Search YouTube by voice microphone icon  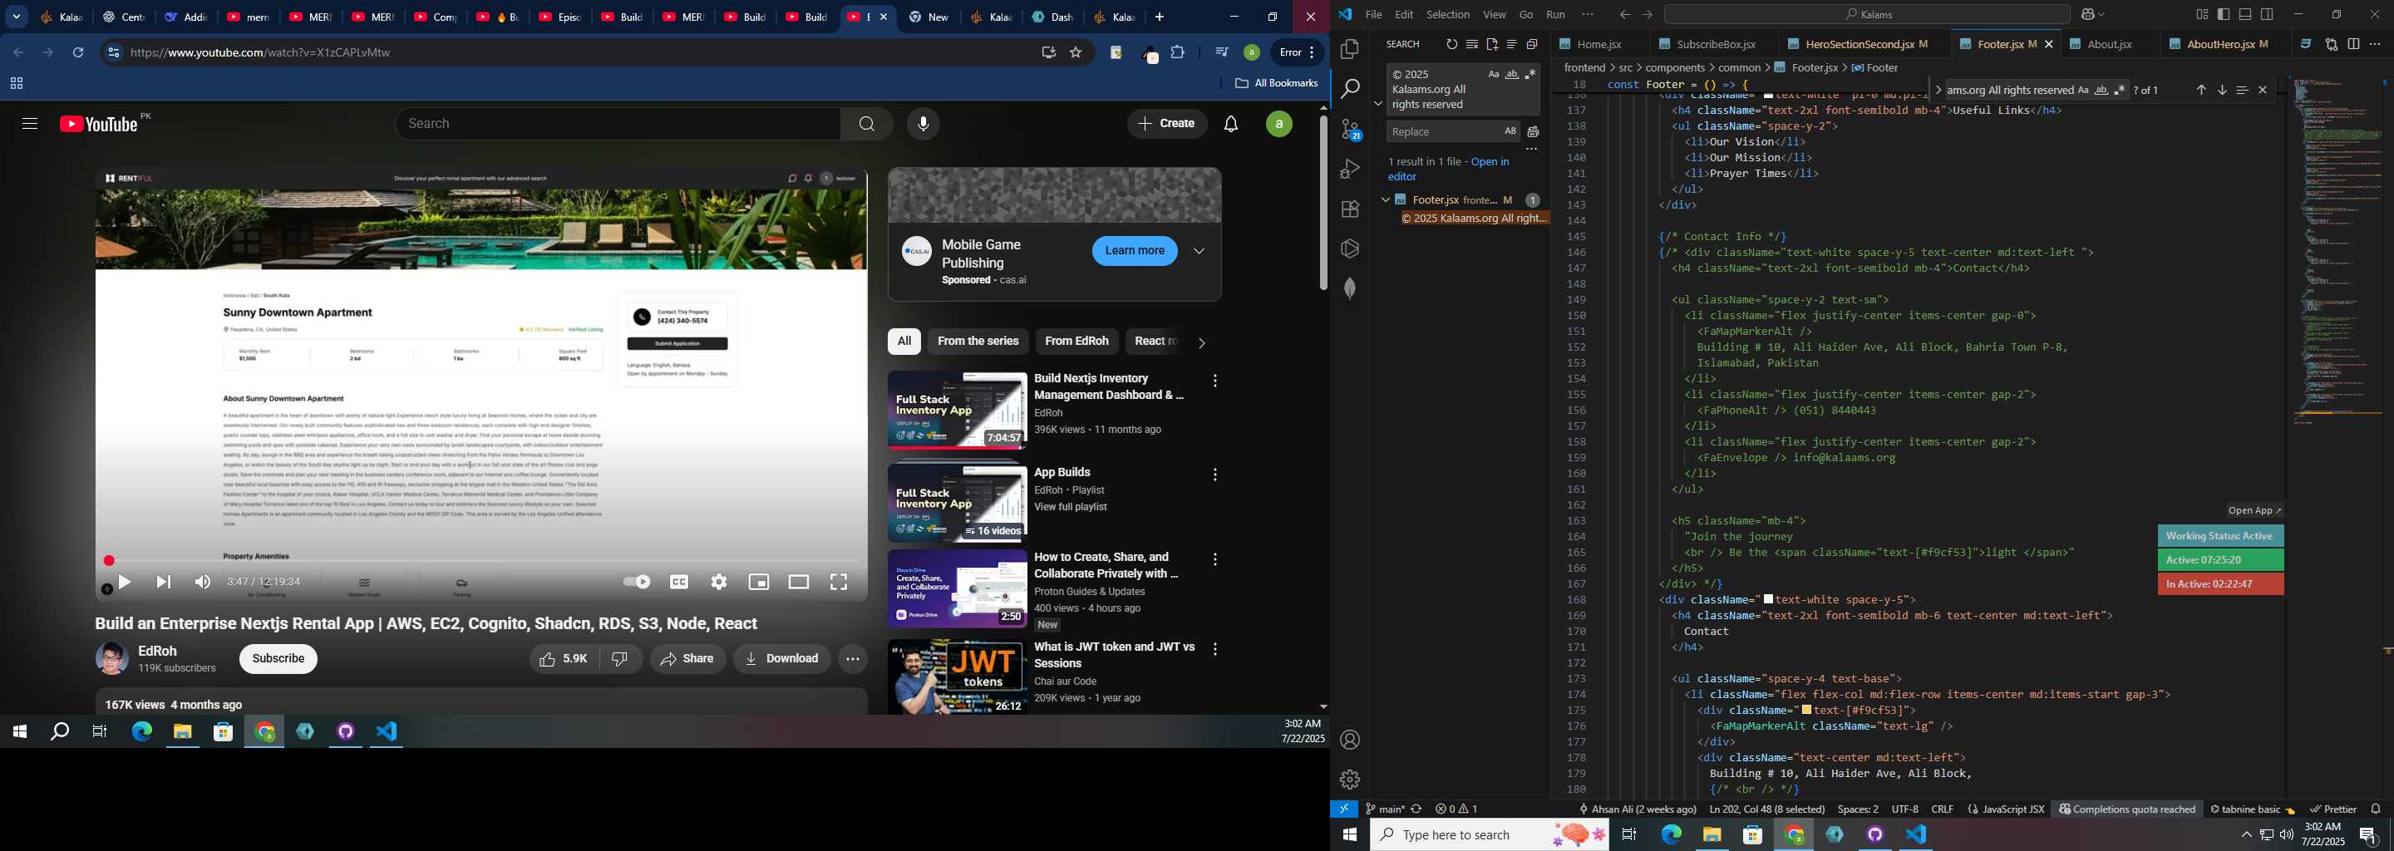click(x=923, y=125)
